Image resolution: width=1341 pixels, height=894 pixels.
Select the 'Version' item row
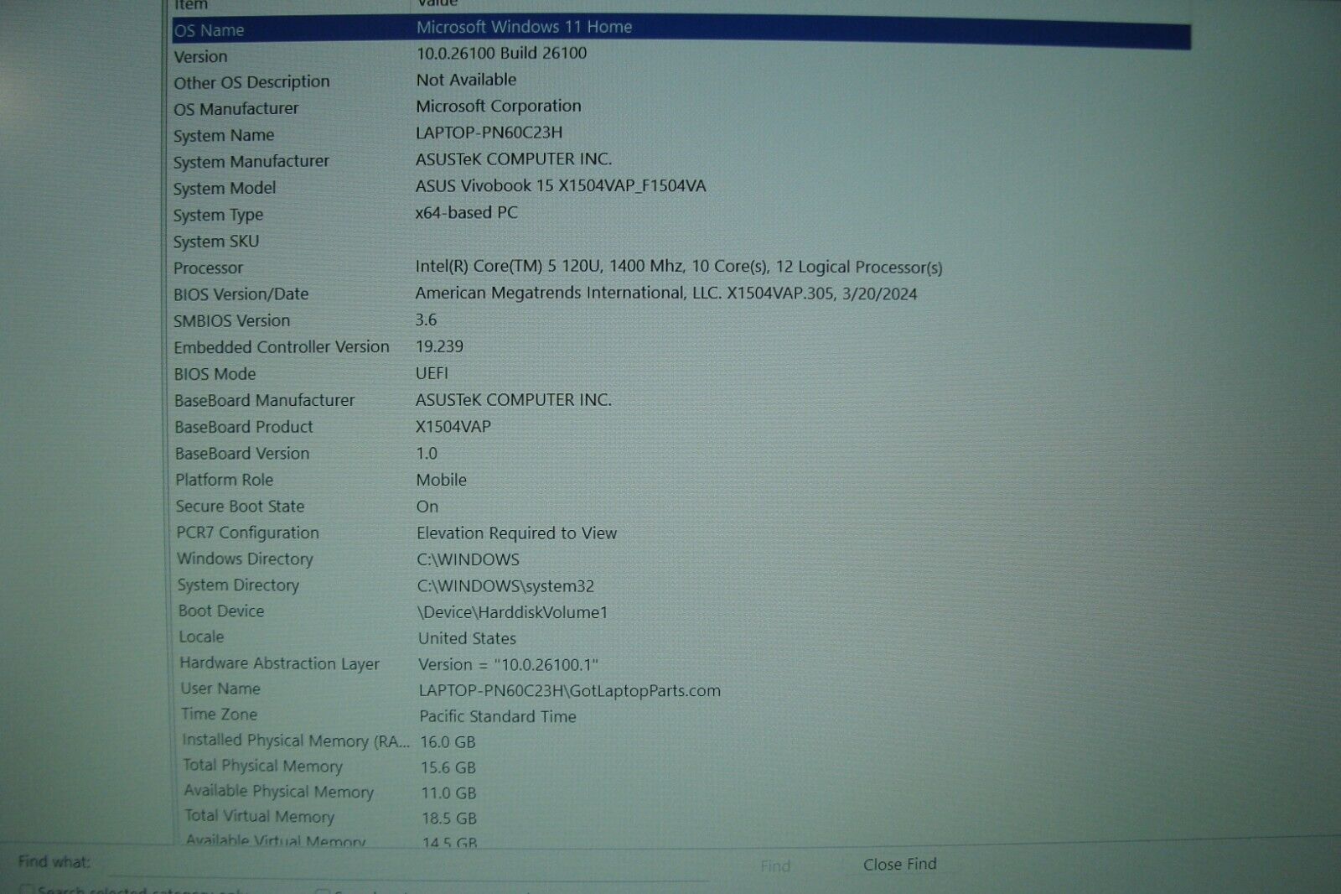pyautogui.click(x=200, y=56)
